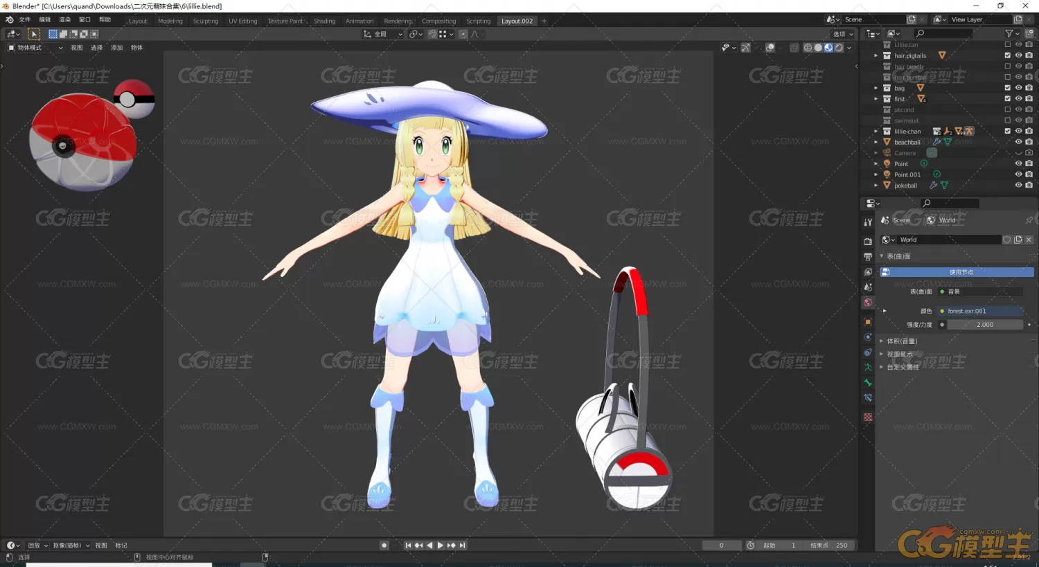The width and height of the screenshot is (1039, 567).
Task: Open the 全局 transform orientation dropdown
Action: tap(383, 34)
